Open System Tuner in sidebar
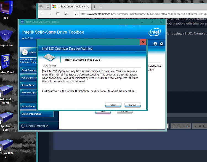This screenshot has width=207, height=162. pyautogui.click(x=28, y=106)
